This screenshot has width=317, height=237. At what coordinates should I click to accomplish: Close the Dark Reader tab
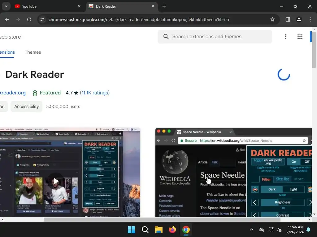[x=153, y=6]
